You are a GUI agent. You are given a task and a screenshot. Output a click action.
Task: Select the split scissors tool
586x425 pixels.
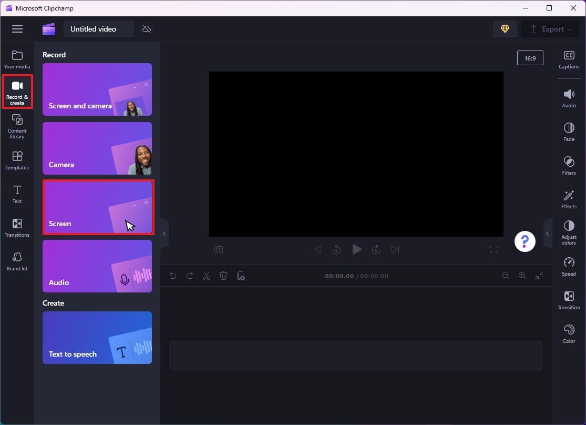(x=207, y=276)
